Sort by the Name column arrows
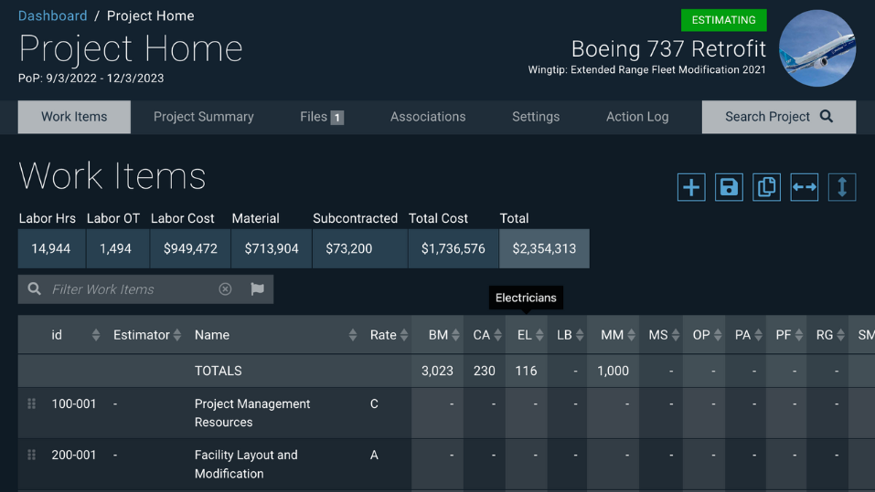Screen dimensions: 875x492 pos(353,335)
